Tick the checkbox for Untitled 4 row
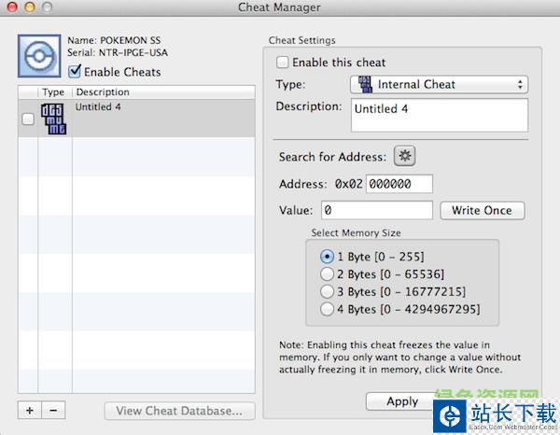This screenshot has height=435, width=560. (x=28, y=119)
